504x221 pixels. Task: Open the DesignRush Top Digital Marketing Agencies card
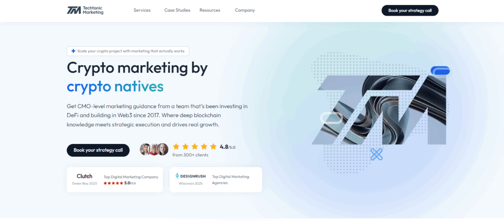[x=216, y=180]
